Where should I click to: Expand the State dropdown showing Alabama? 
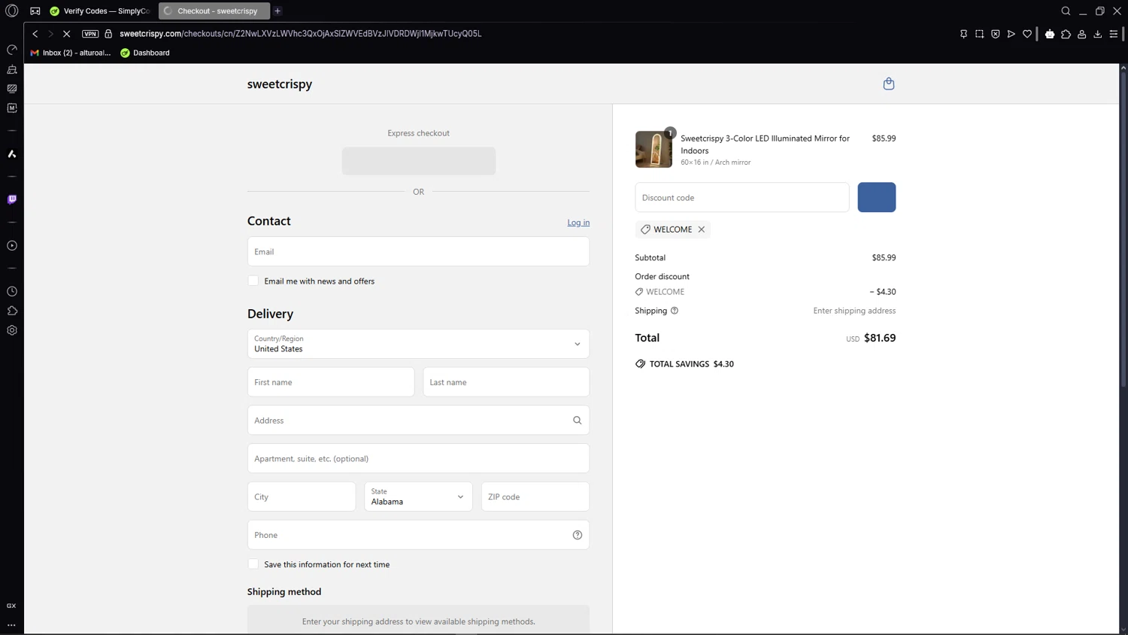point(418,497)
